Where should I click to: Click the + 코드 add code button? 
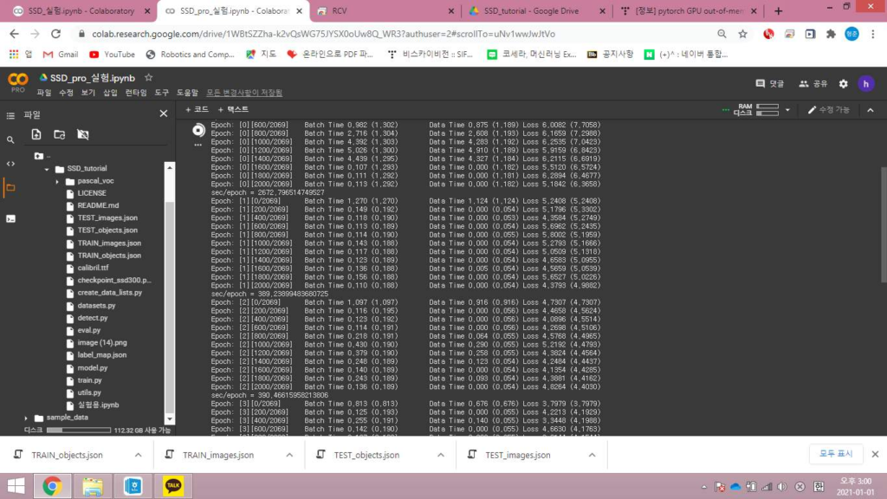point(197,110)
